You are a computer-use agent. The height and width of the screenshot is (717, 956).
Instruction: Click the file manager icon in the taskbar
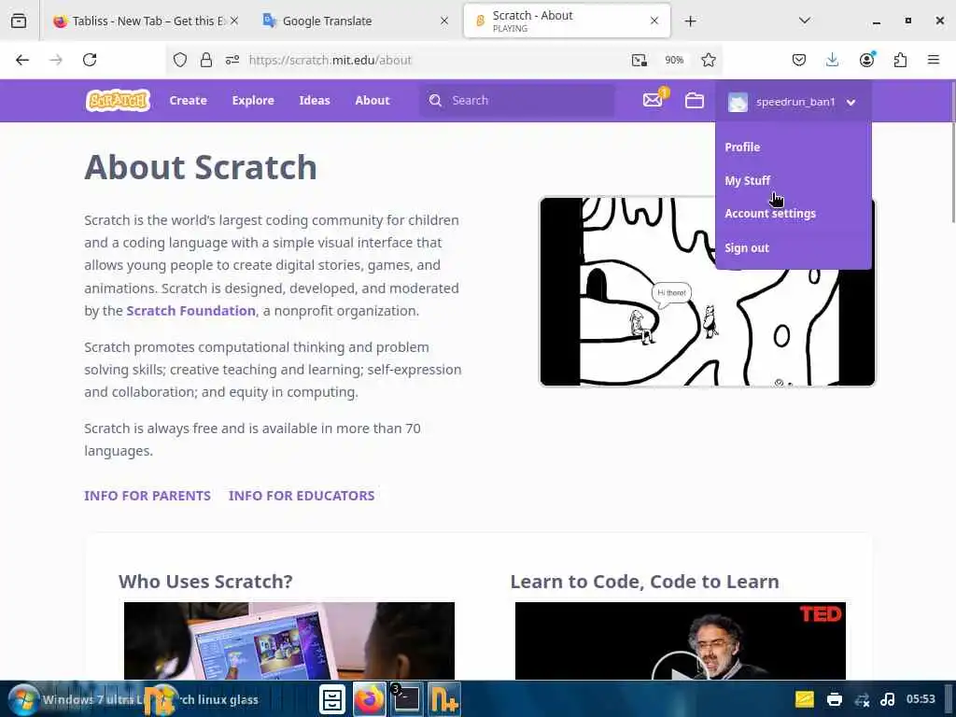[x=332, y=699]
